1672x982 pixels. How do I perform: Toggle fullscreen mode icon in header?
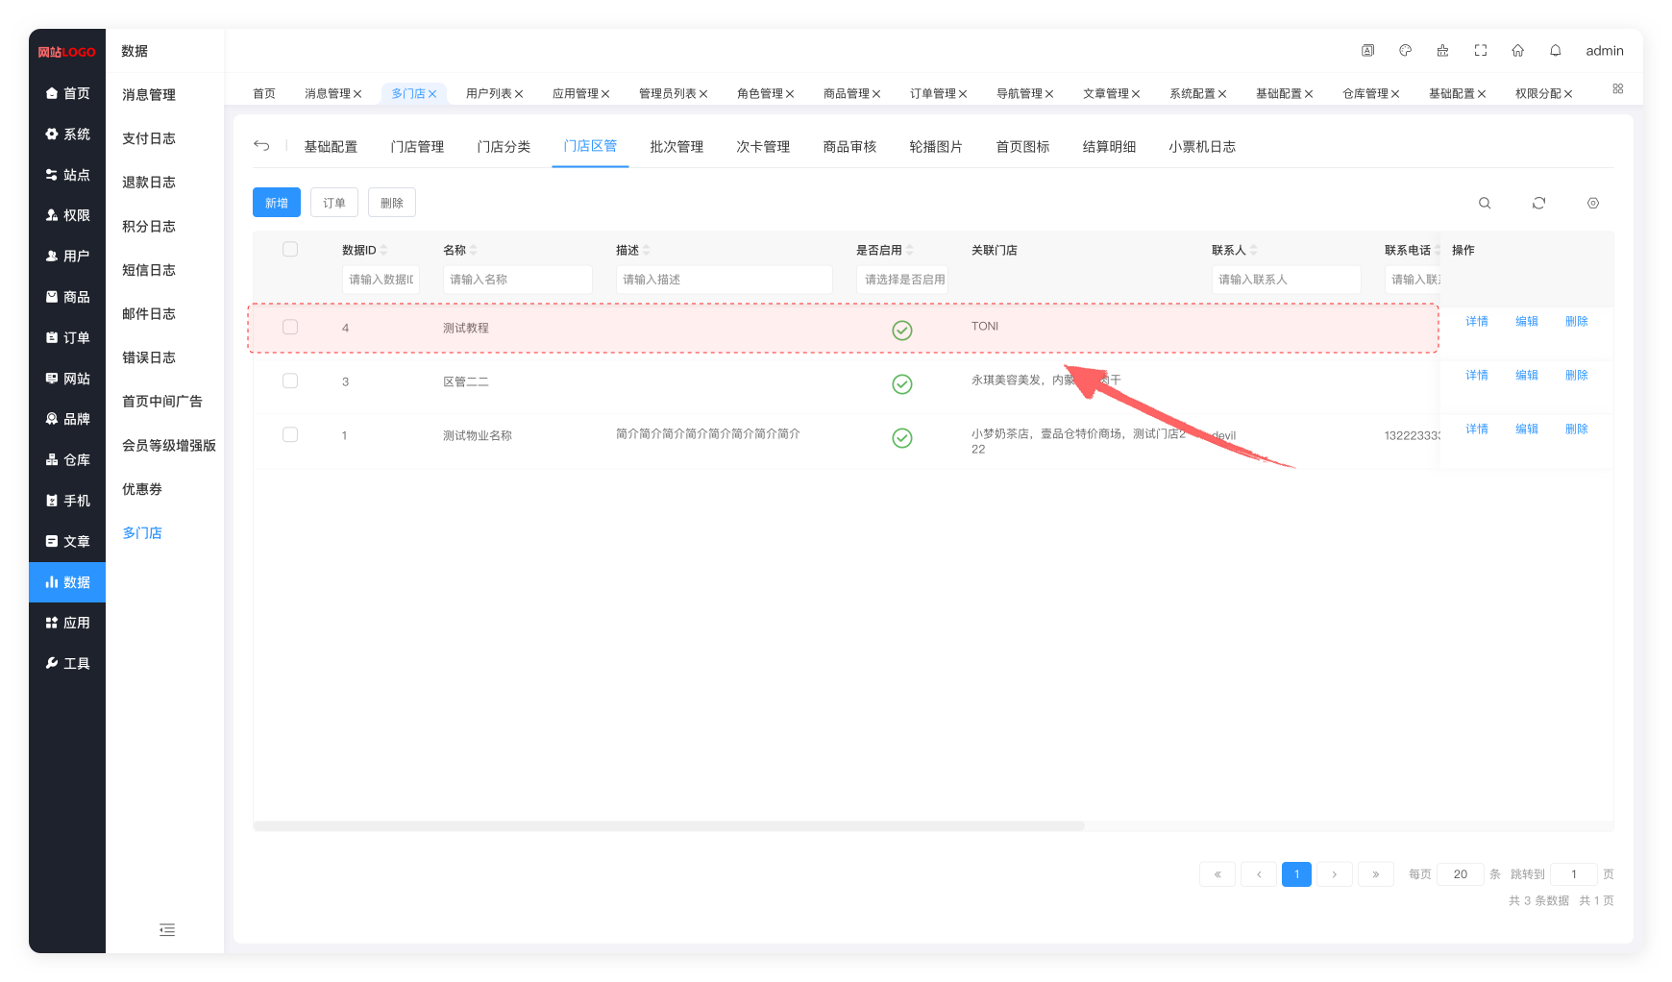click(1480, 51)
